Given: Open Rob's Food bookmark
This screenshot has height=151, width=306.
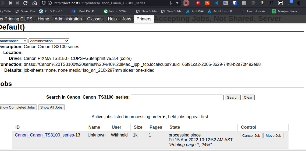Looking at the screenshot, I should (53, 11).
